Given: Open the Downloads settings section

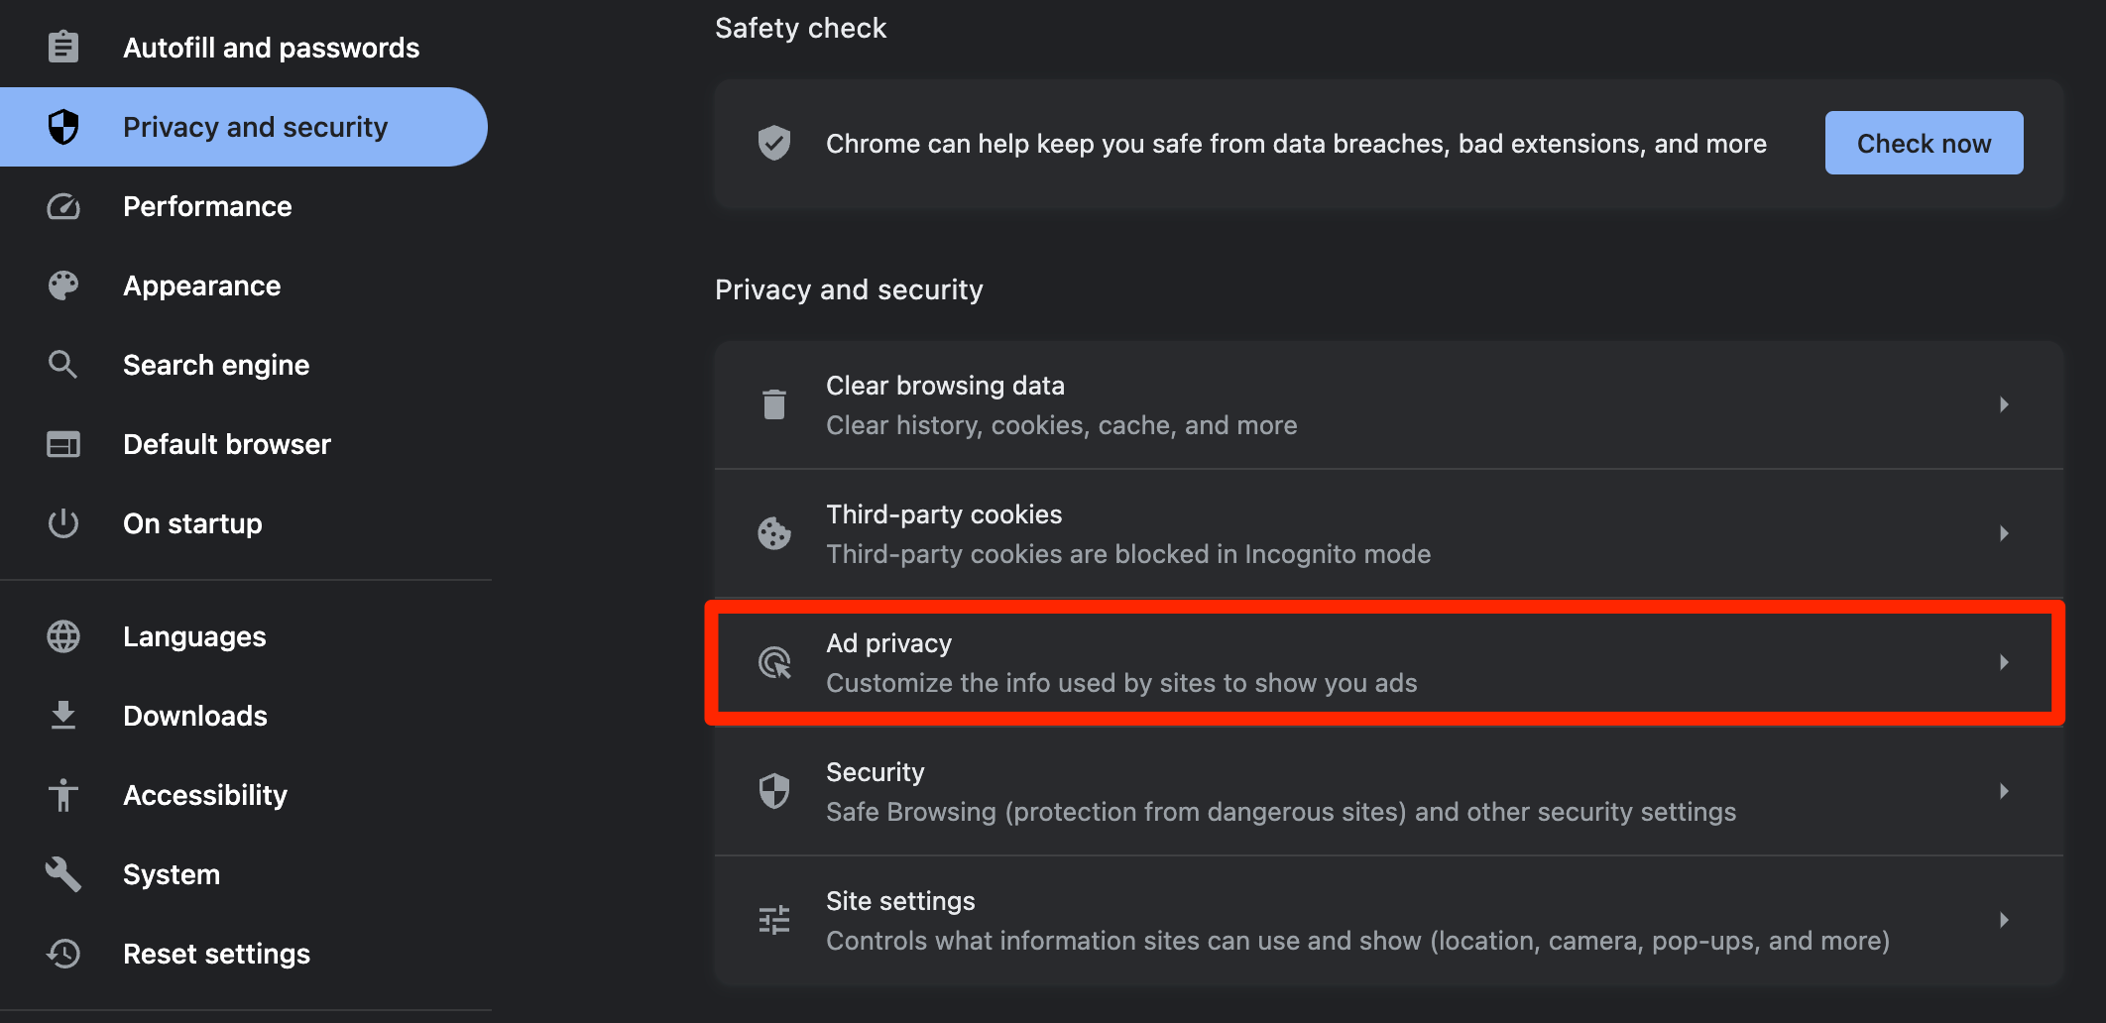Looking at the screenshot, I should click(195, 715).
